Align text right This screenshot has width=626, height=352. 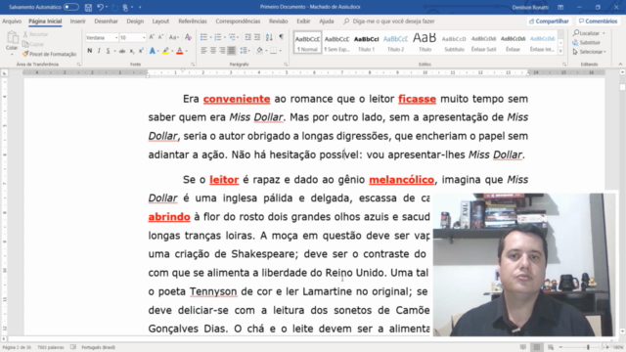pyautogui.click(x=222, y=51)
